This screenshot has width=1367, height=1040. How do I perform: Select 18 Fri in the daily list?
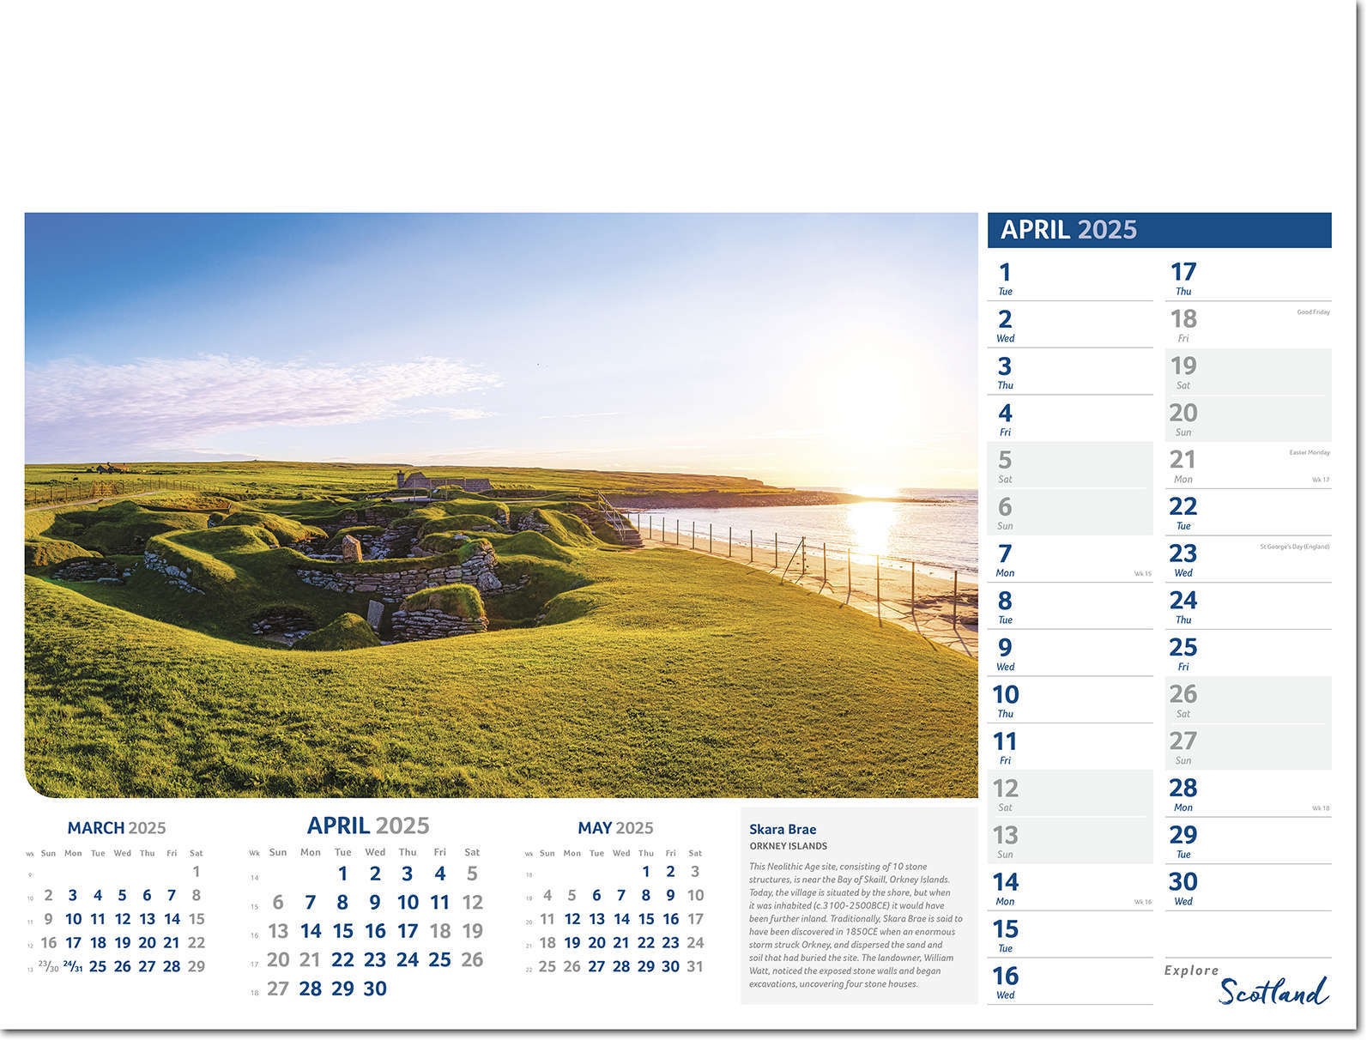[1249, 325]
